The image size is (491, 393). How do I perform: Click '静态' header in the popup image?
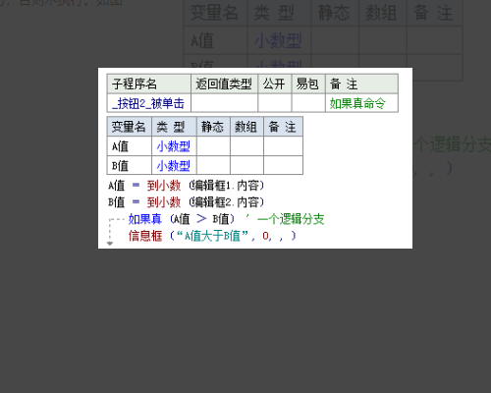[213, 127]
